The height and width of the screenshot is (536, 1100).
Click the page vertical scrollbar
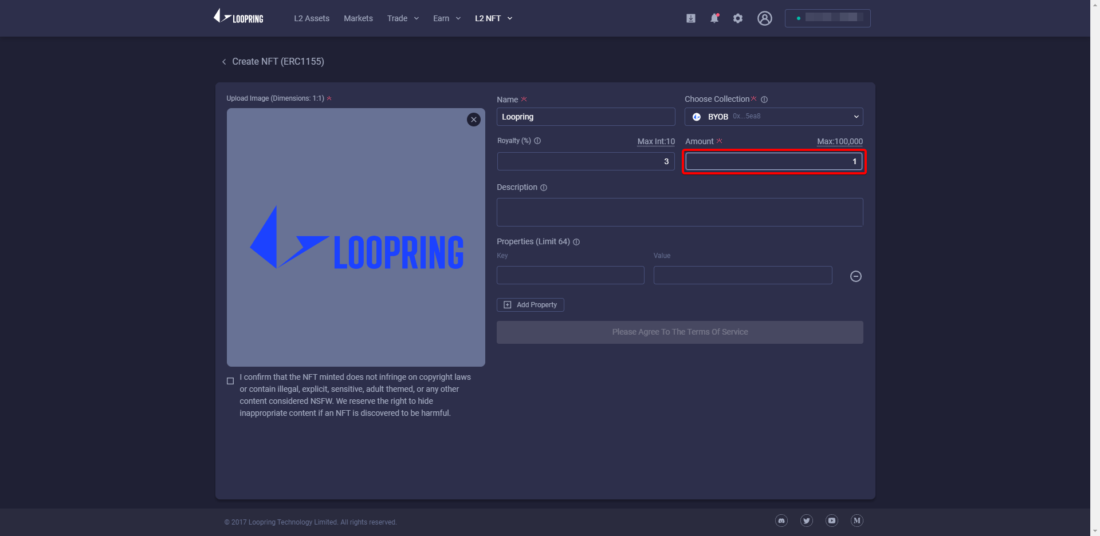pos(1095,268)
